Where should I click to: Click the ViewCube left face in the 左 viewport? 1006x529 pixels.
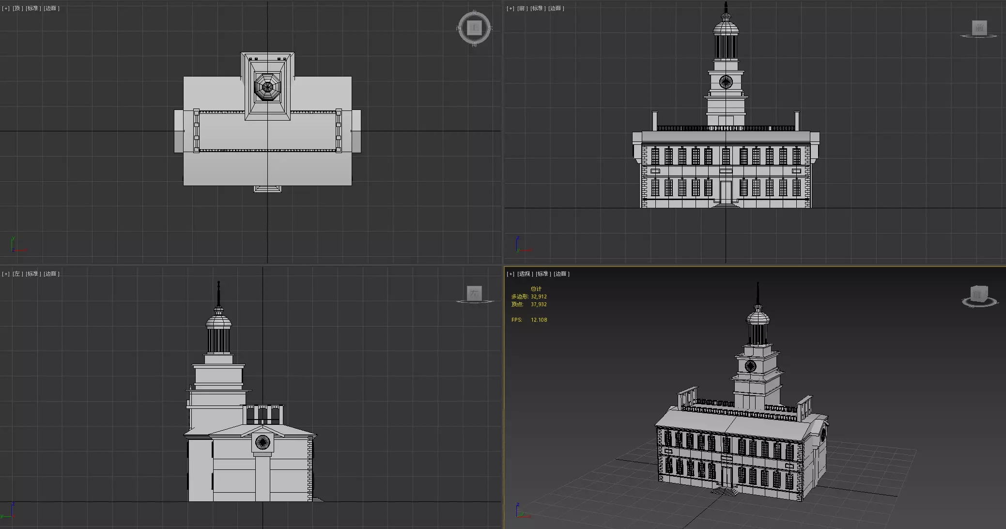474,293
